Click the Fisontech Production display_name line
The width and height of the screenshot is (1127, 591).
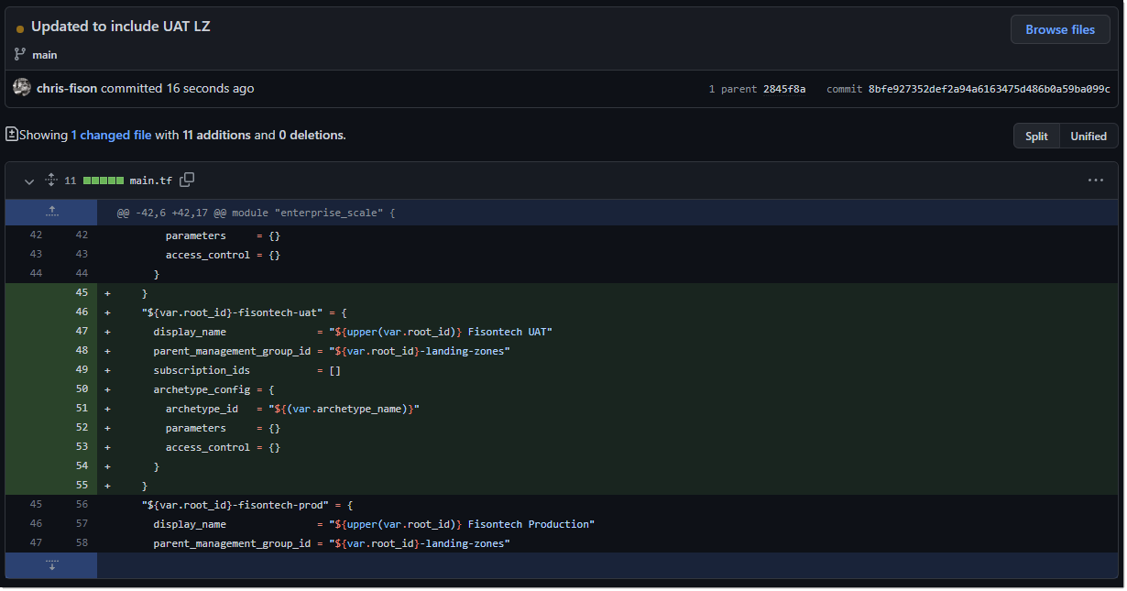(374, 524)
